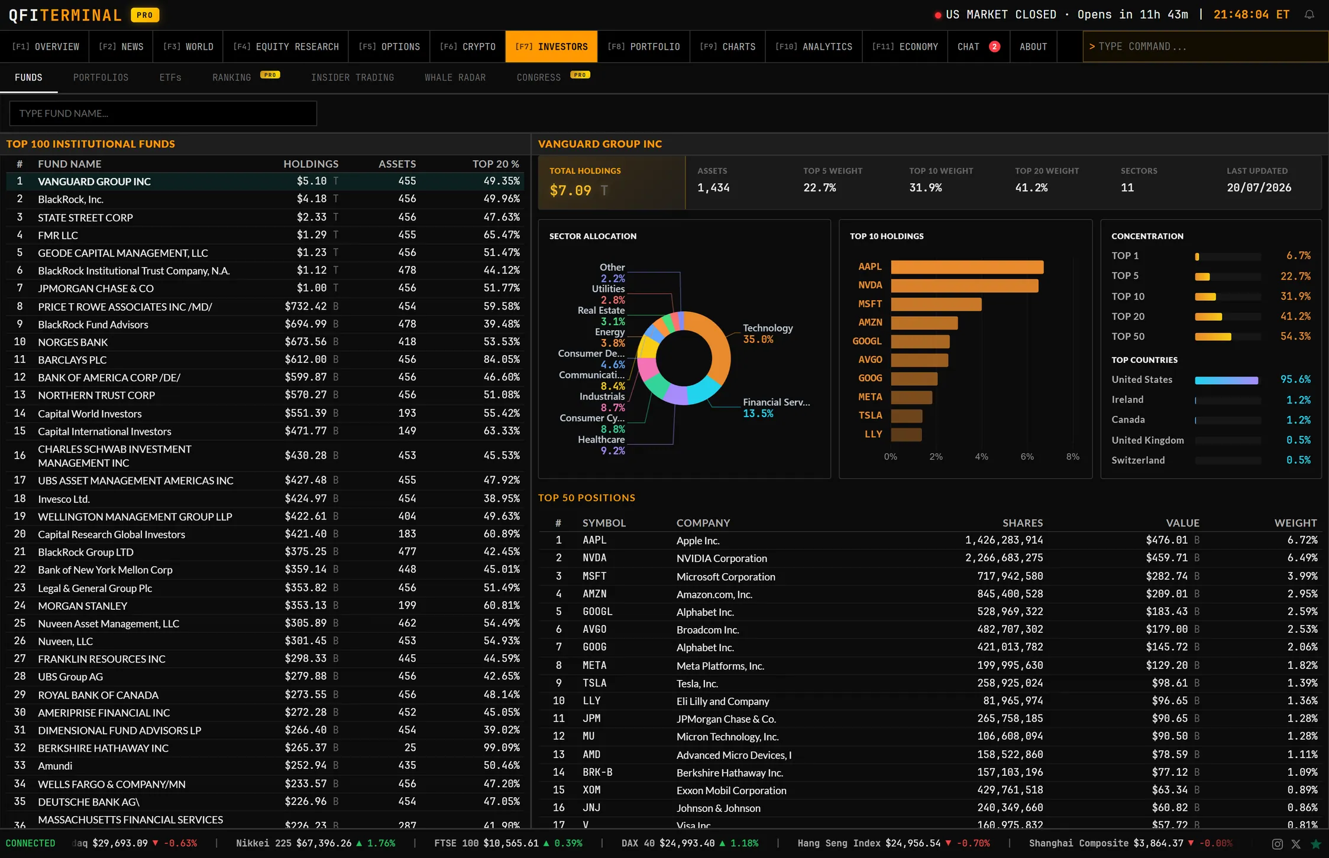Screen dimensions: 1329x858
Task: Open the Whale Radar sub-tab
Action: tap(455, 77)
